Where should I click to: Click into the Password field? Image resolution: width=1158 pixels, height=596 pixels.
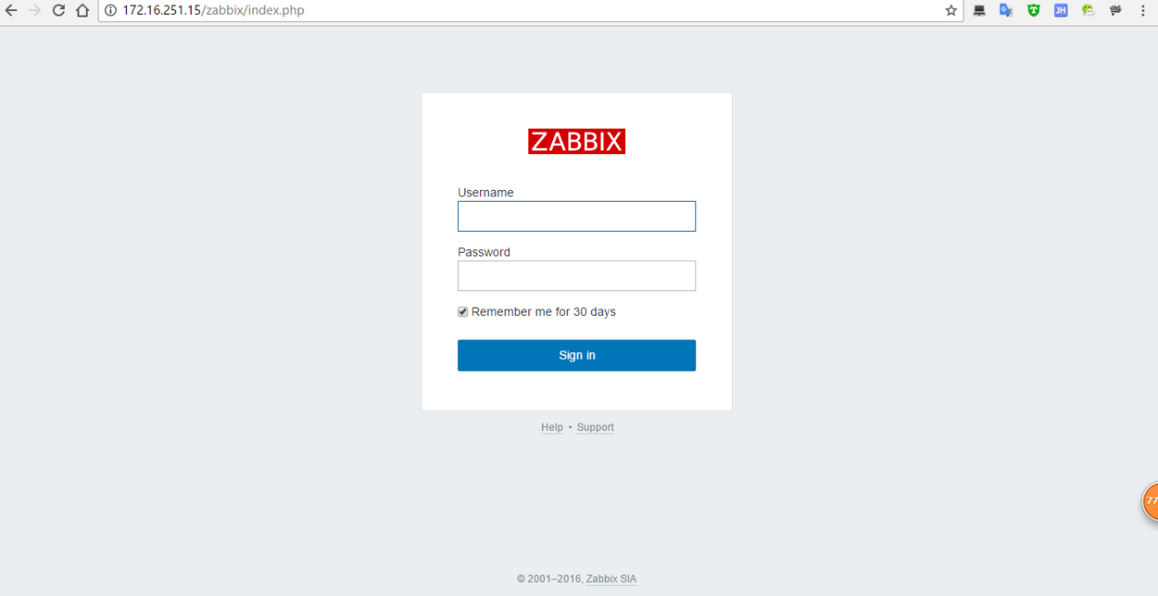576,276
